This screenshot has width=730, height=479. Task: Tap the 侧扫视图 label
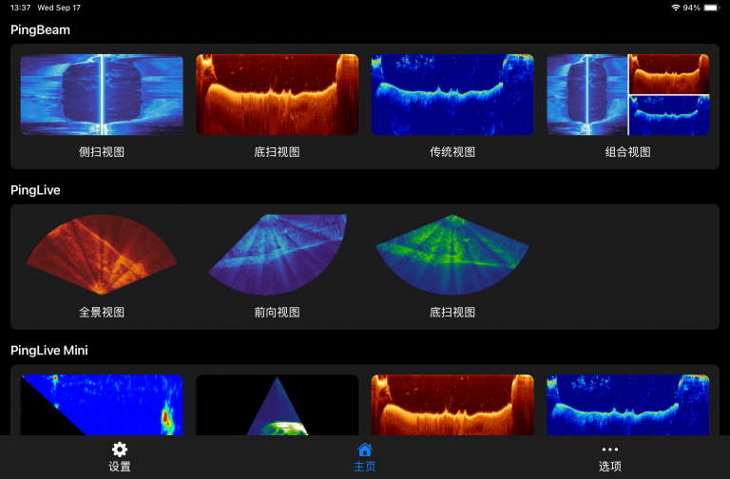(x=102, y=152)
